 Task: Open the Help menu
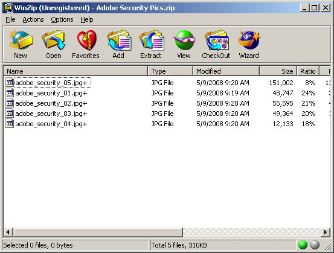(x=87, y=19)
